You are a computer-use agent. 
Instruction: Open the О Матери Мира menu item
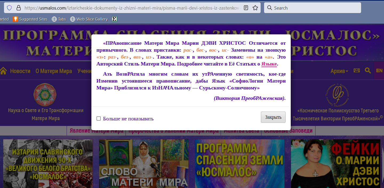tap(54, 71)
